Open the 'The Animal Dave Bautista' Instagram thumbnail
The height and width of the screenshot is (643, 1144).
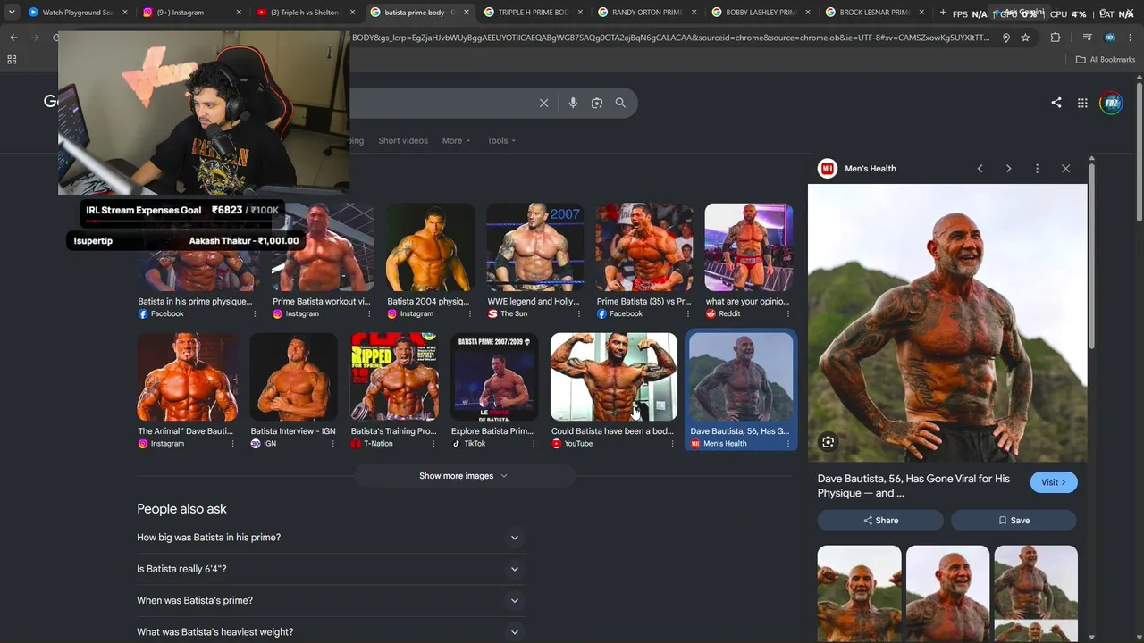[188, 377]
